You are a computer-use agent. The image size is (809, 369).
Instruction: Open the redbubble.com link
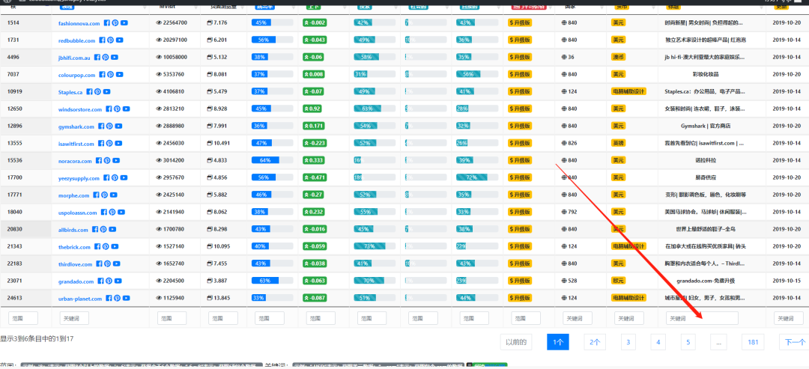[x=77, y=40]
